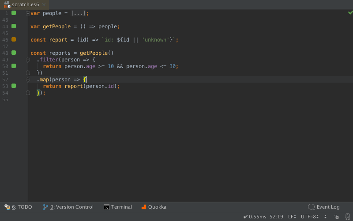Click the Quokka panel icon
Screen dimensions: 353x221
[144, 207]
